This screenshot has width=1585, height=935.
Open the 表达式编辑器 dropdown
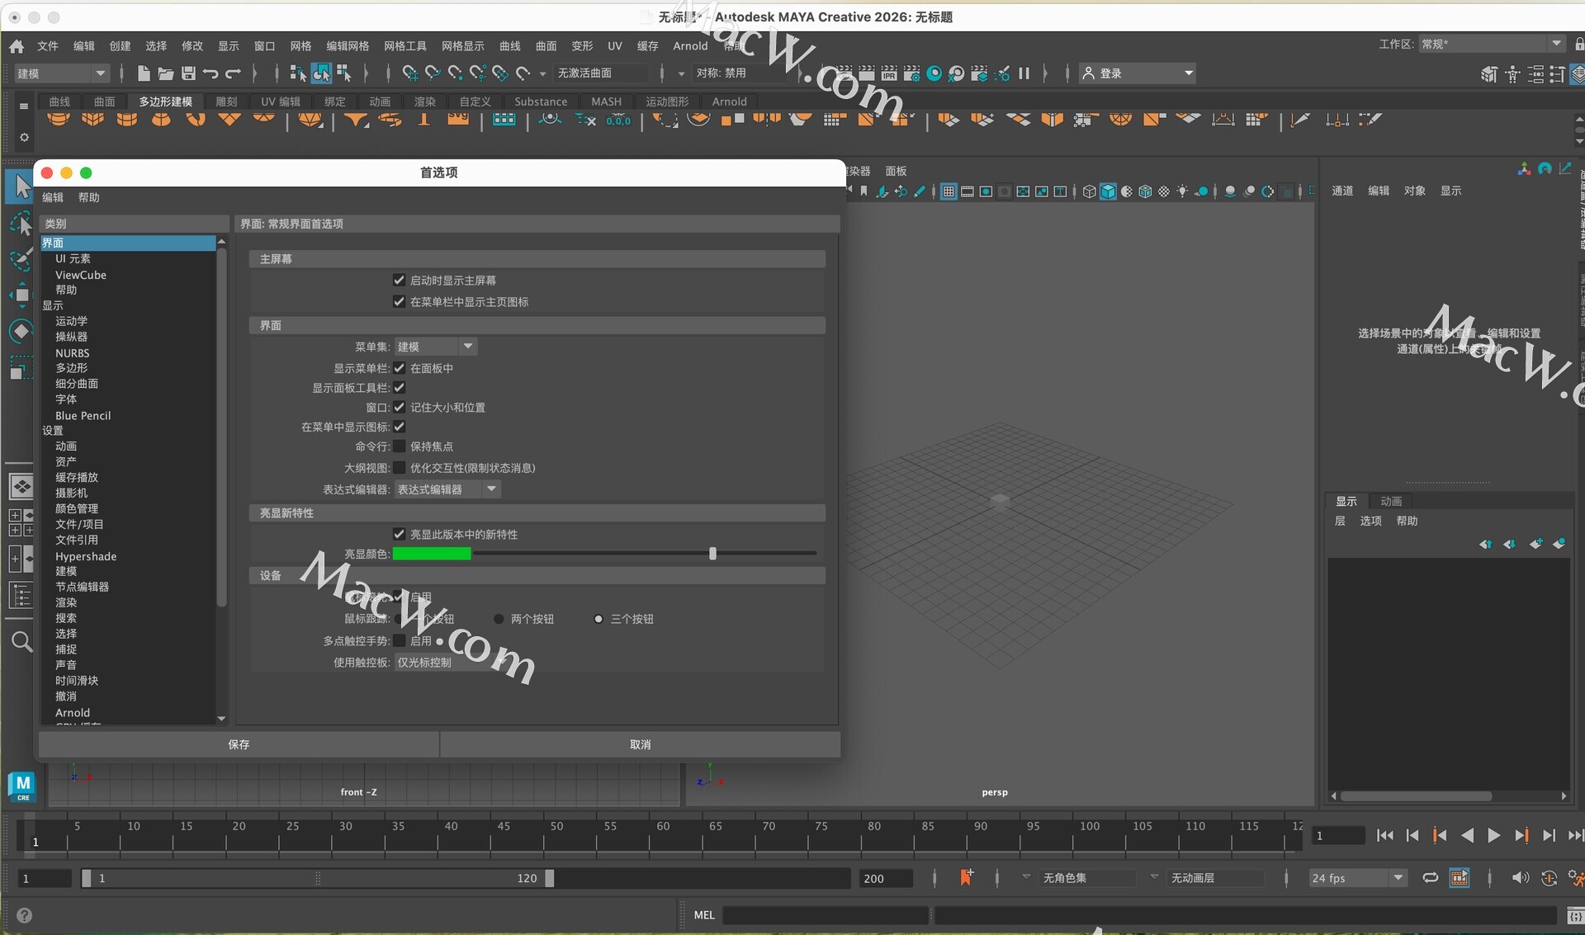[447, 489]
